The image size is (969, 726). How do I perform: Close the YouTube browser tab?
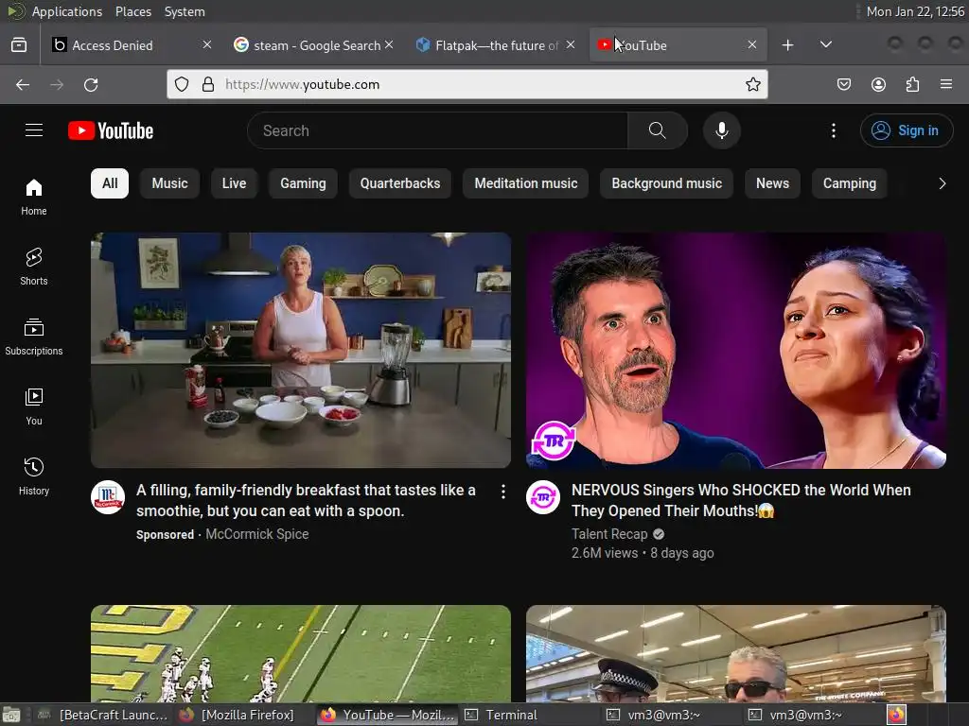(752, 45)
